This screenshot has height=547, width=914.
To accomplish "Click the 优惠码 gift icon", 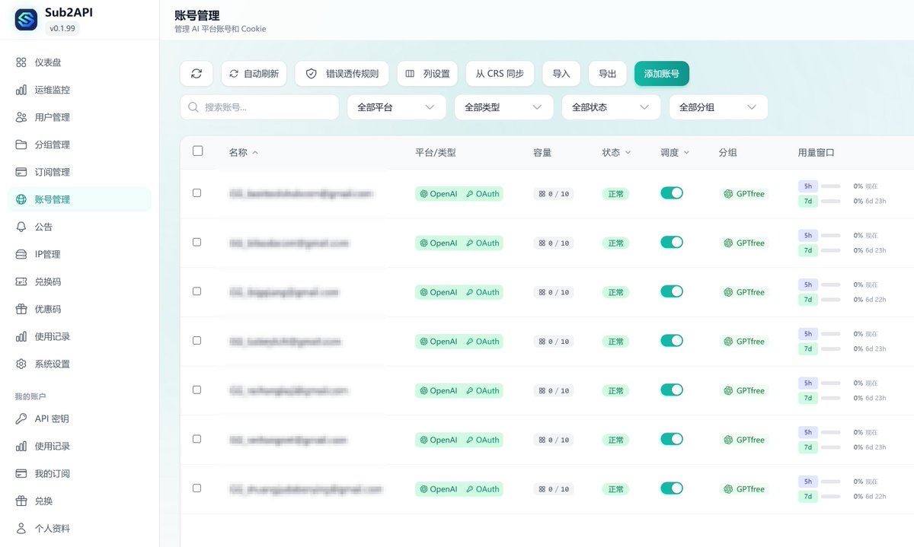I will point(21,309).
